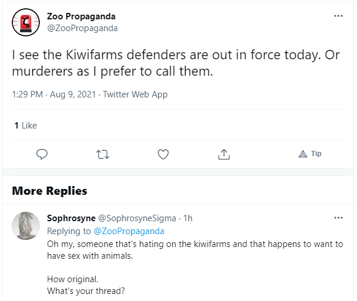Click @ZooPropaganda in Replying to line
This screenshot has height=301, width=357.
click(x=129, y=231)
